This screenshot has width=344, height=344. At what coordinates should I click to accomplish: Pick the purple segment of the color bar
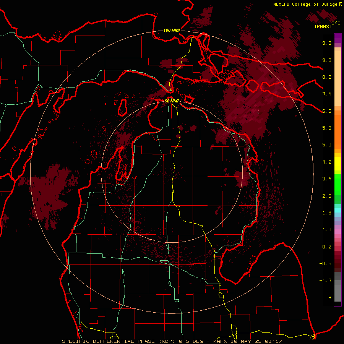338,38
